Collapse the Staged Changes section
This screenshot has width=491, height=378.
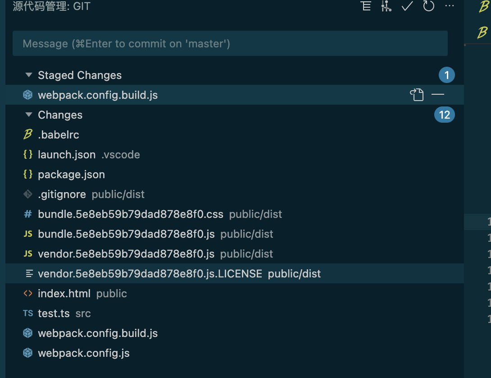(28, 75)
